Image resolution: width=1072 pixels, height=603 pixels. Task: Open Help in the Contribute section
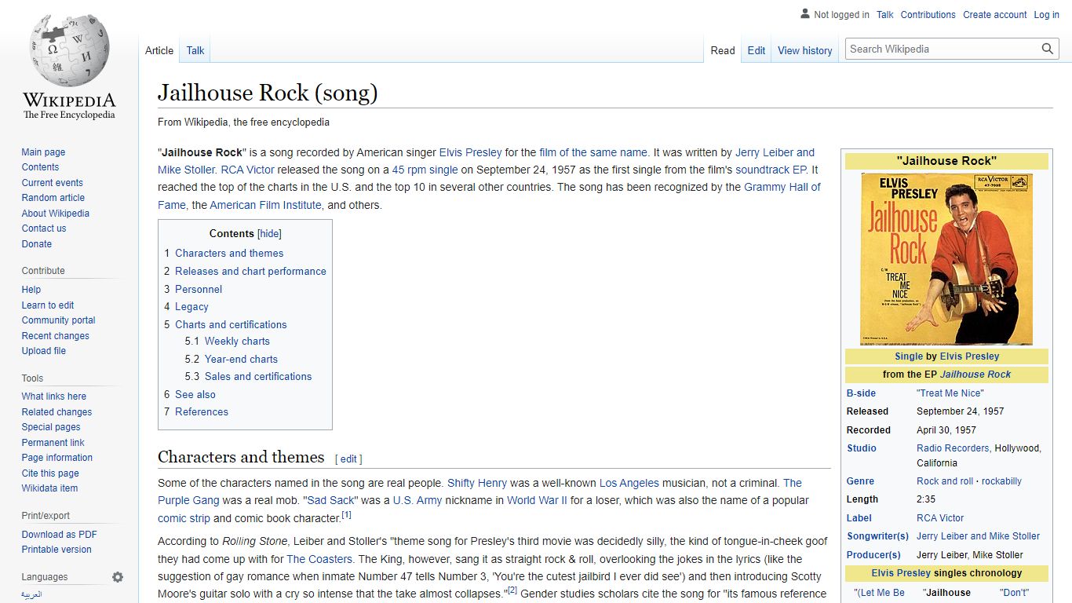coord(31,290)
